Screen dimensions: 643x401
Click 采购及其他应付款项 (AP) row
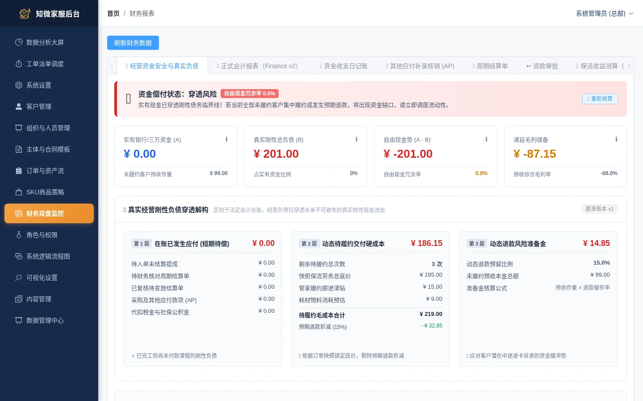[x=203, y=300]
